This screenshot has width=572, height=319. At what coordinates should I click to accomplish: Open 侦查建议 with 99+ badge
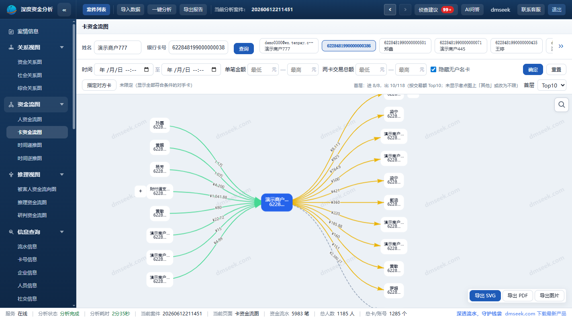point(436,10)
